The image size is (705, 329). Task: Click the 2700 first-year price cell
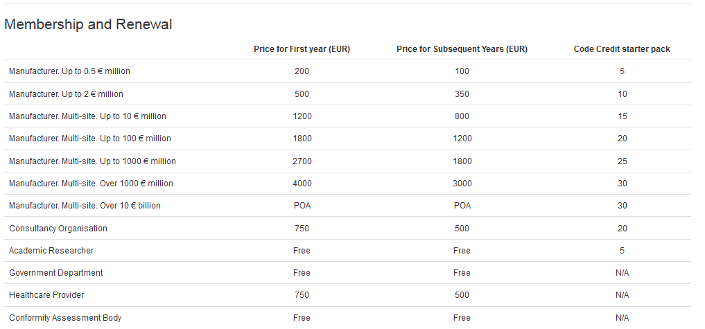[x=302, y=161]
